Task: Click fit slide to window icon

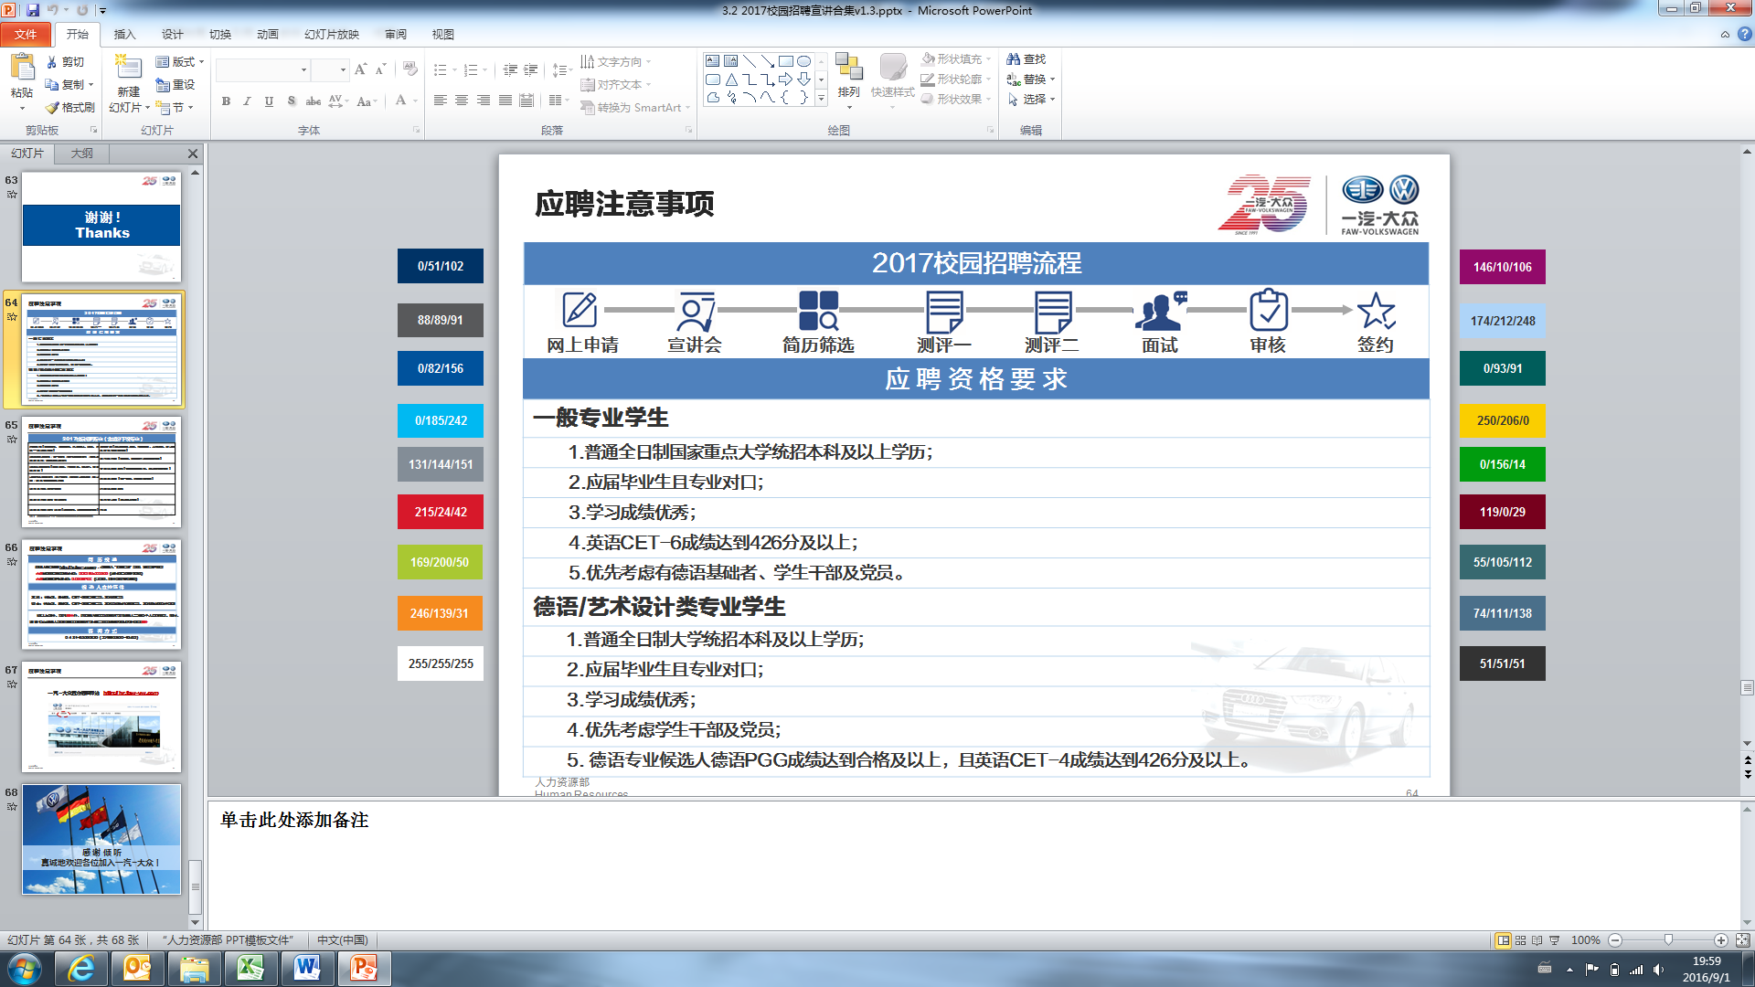Action: point(1742,940)
